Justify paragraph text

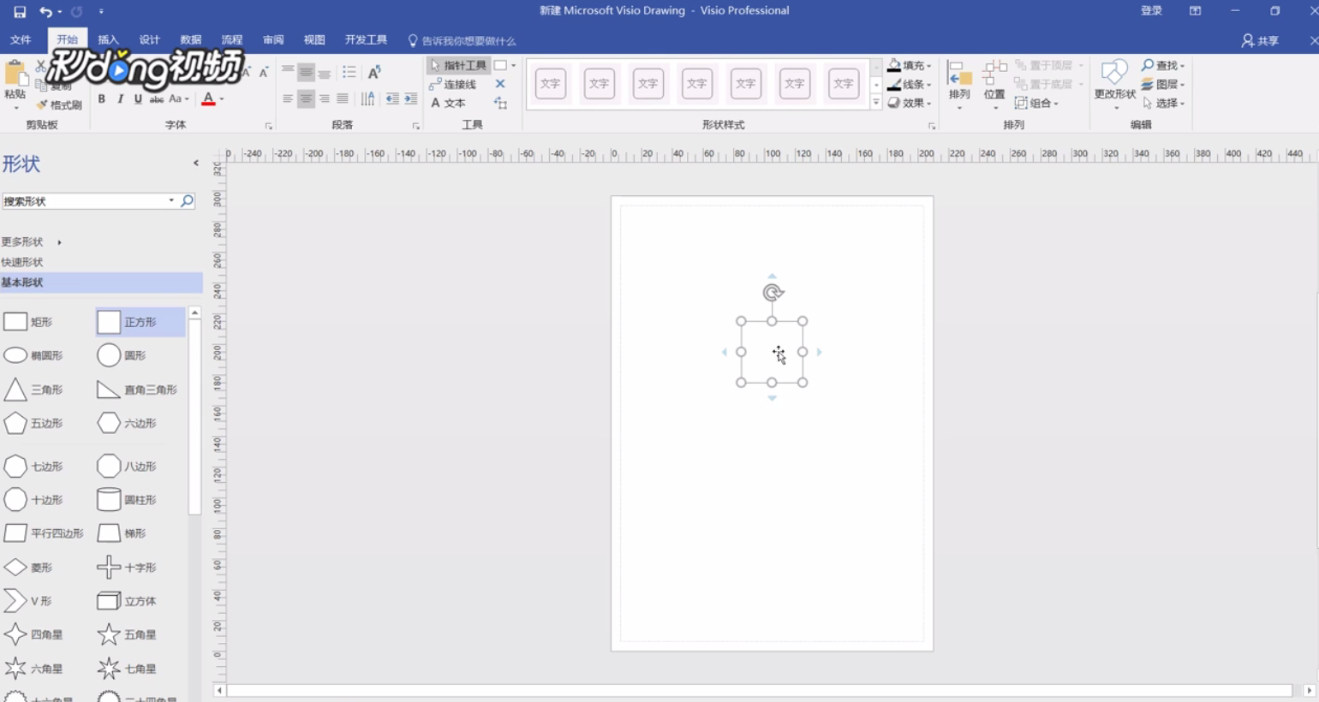tap(343, 98)
